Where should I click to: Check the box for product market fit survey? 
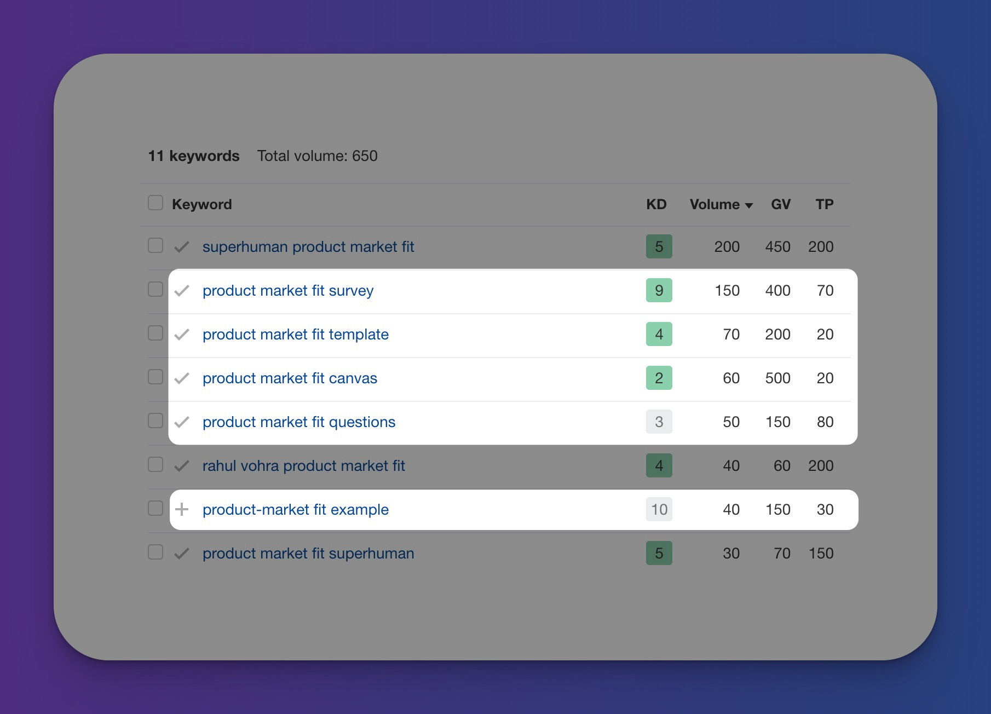tap(155, 289)
